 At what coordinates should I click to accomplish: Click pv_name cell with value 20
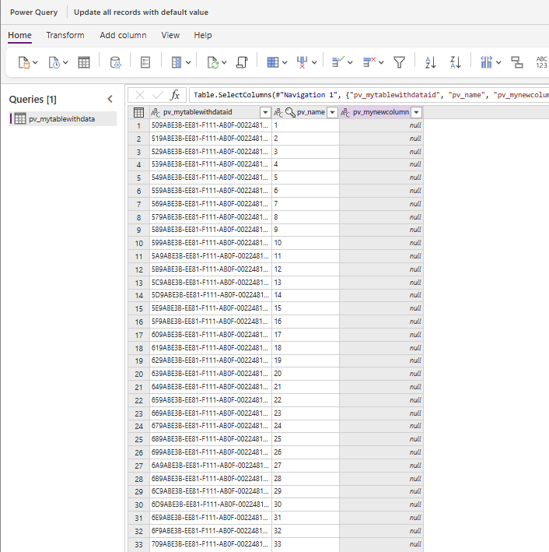click(x=306, y=374)
